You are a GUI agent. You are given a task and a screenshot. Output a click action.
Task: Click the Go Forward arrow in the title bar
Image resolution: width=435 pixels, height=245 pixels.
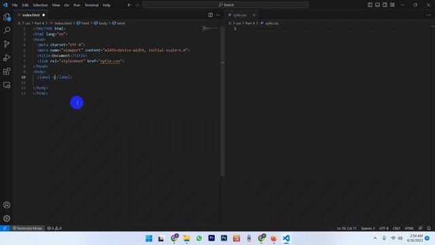tap(137, 5)
